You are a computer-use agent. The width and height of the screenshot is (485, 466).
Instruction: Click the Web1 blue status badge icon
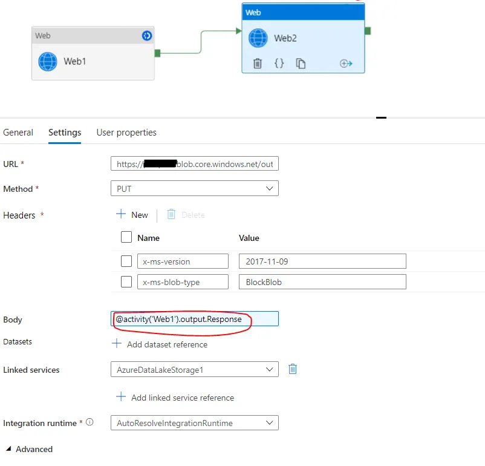click(x=147, y=36)
